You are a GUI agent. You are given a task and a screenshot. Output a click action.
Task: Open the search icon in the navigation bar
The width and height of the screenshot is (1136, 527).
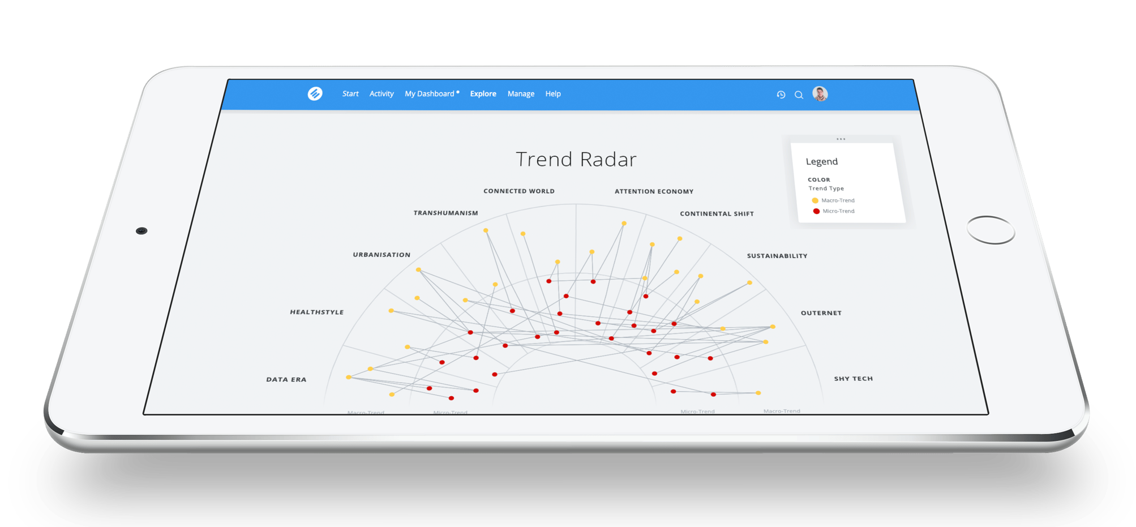(799, 95)
